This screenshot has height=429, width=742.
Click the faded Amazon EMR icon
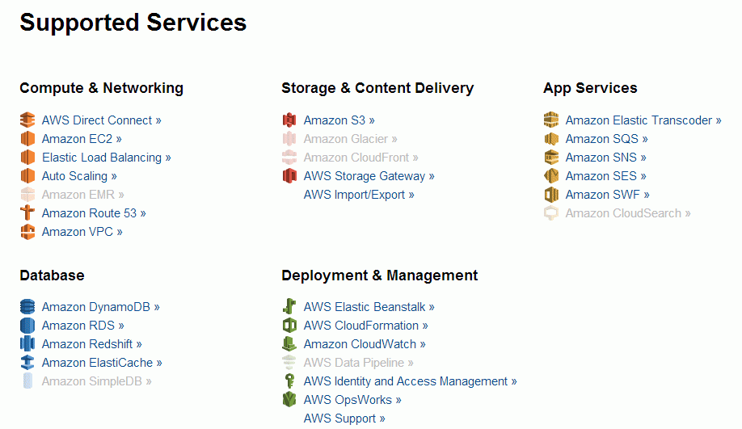coord(27,195)
